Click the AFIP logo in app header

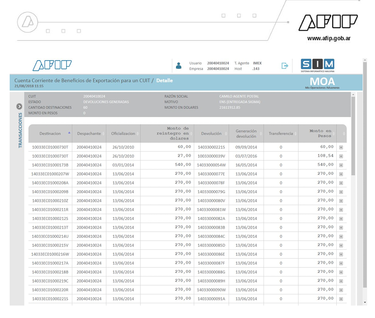52,66
